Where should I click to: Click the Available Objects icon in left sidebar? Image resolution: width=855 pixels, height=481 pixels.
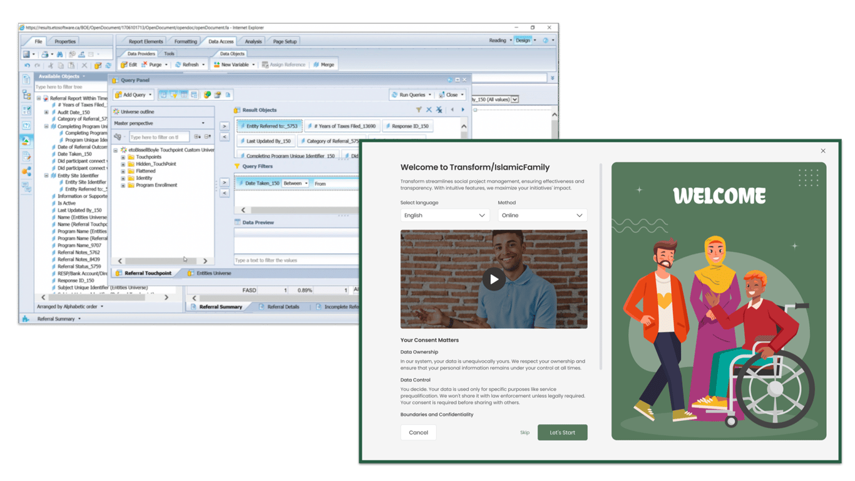point(26,140)
